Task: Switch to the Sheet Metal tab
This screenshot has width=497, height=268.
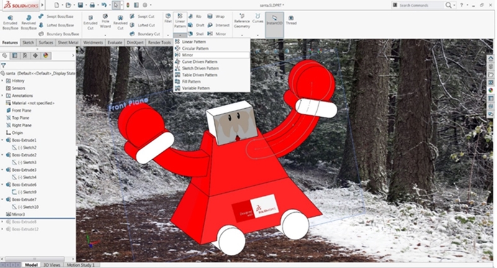Action: coord(68,42)
